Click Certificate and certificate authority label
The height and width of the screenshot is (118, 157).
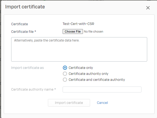pyautogui.click(x=97, y=80)
